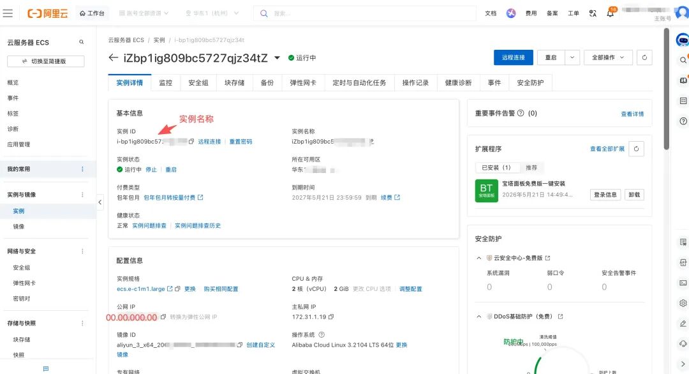689x374 pixels.
Task: Copy the instance specification icon
Action: [x=177, y=288]
